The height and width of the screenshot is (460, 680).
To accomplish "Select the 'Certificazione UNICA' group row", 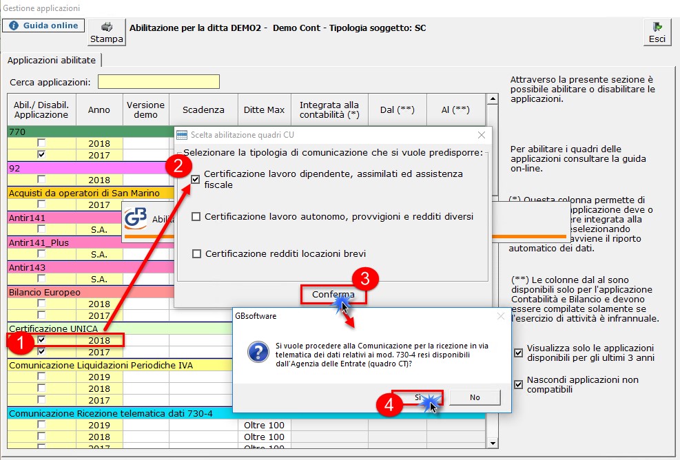I will pos(120,328).
